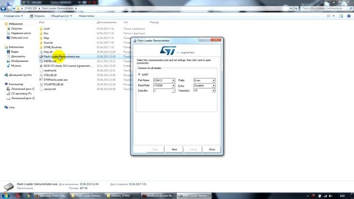
Task: Open Локальный диск (G in navigation pane
Action: (21, 98)
